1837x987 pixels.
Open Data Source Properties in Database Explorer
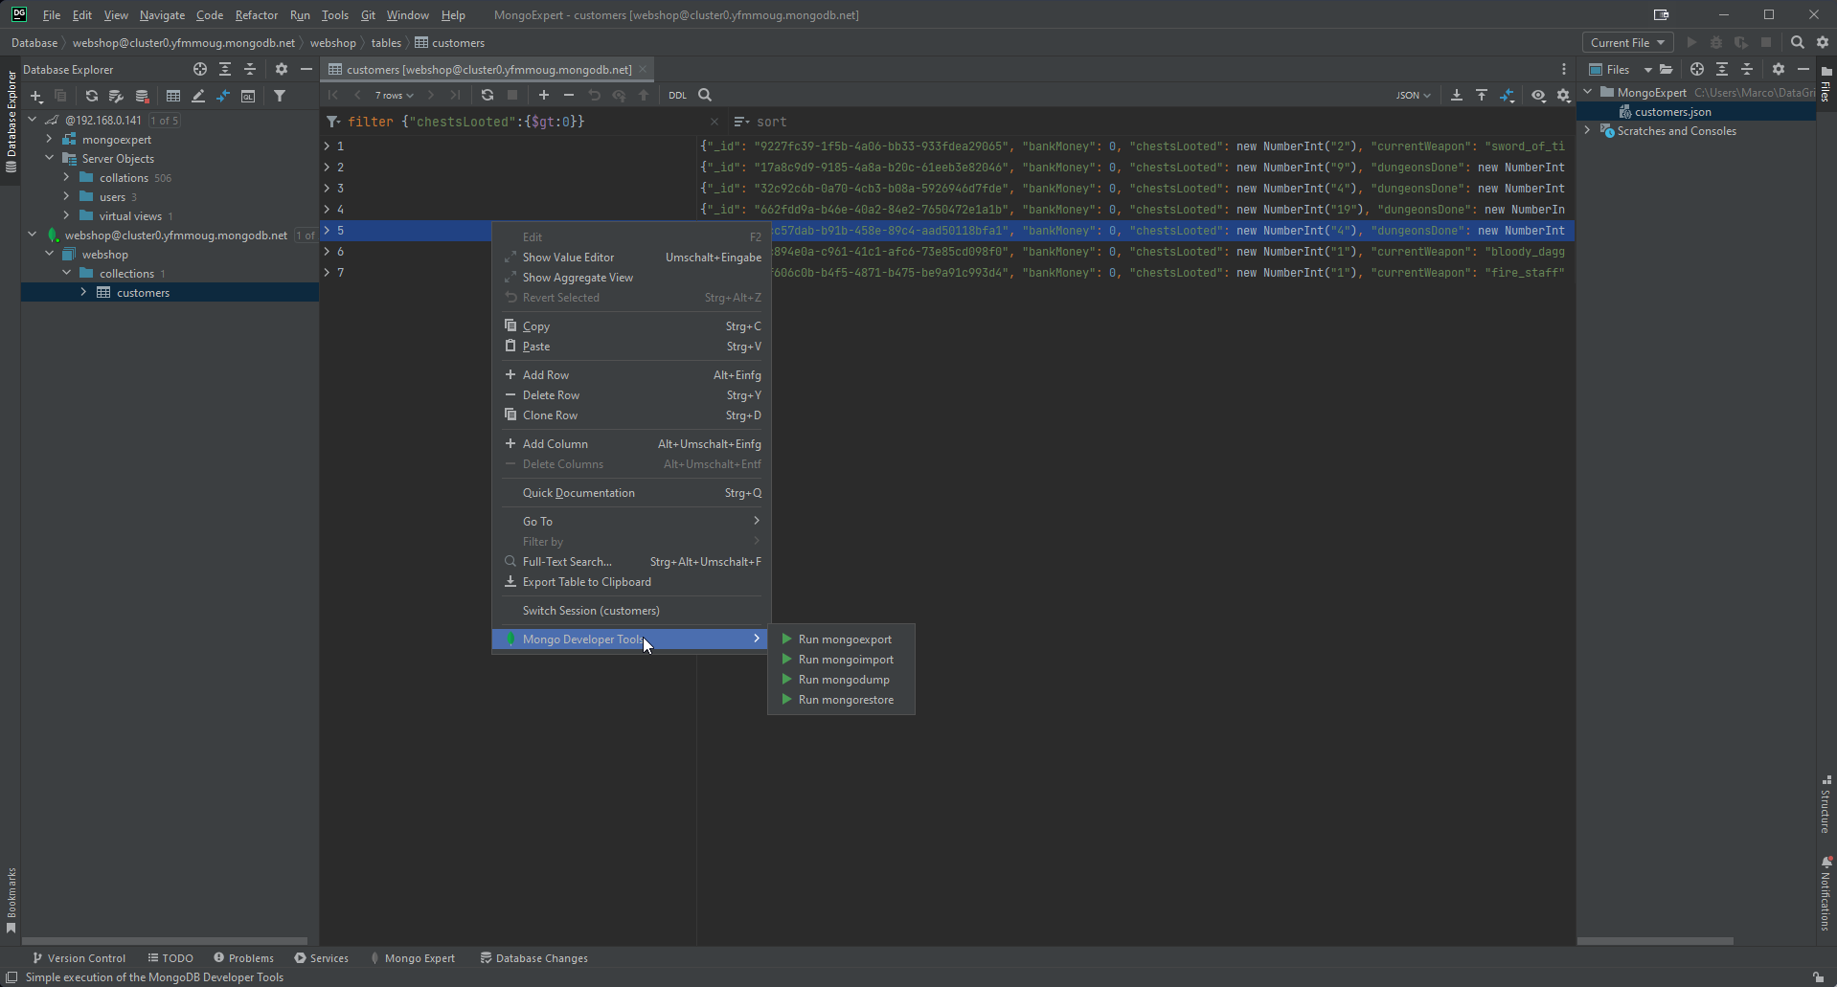pyautogui.click(x=116, y=96)
